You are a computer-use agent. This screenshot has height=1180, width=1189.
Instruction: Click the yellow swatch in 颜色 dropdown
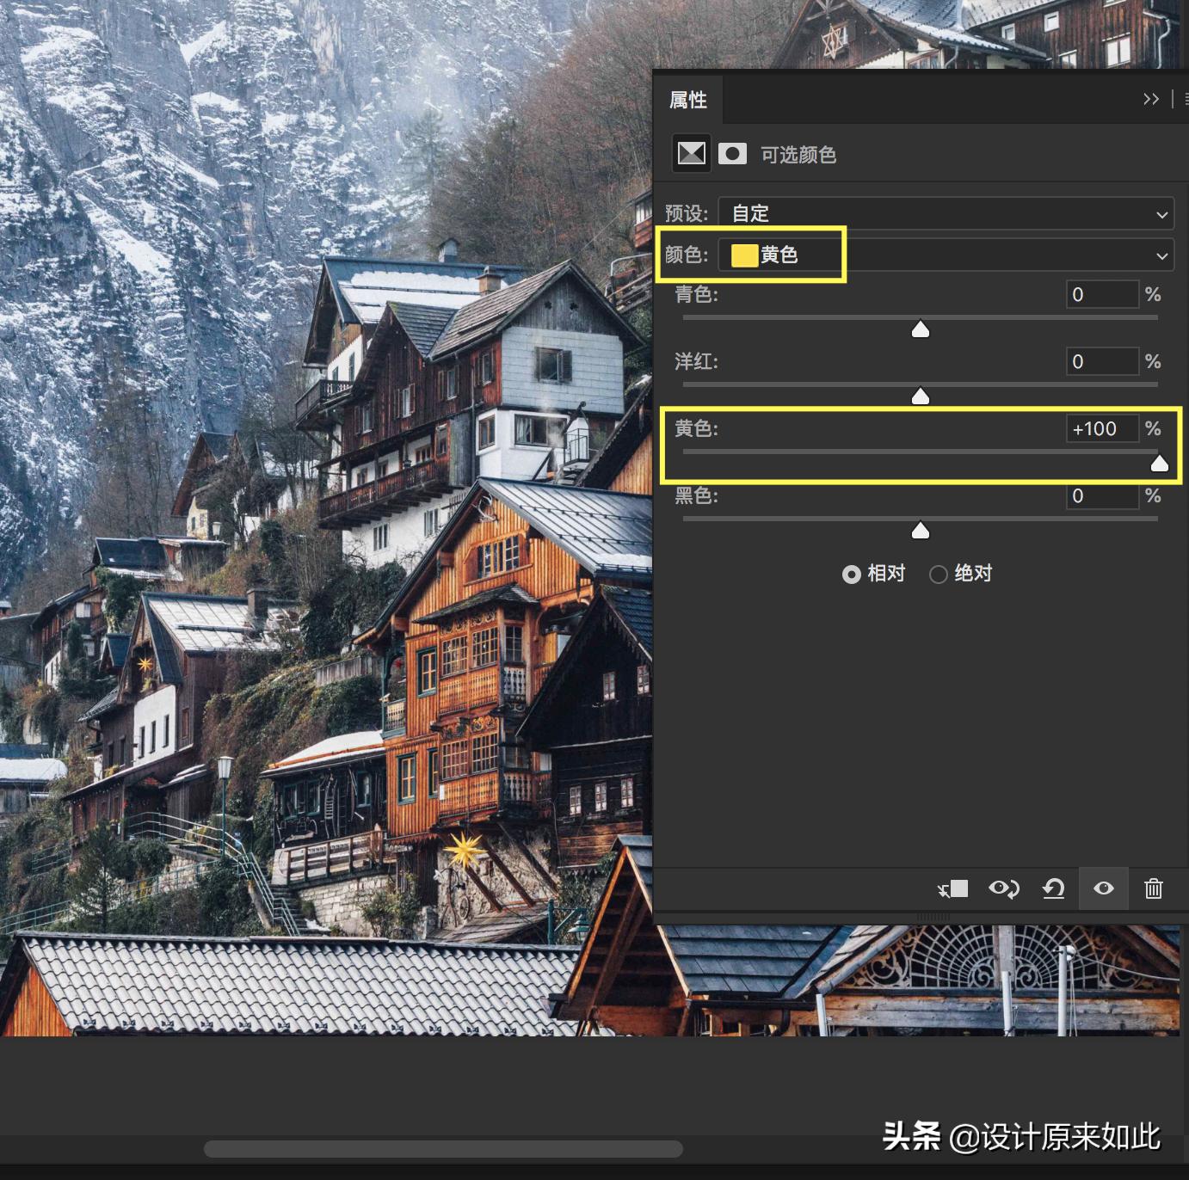click(x=744, y=255)
